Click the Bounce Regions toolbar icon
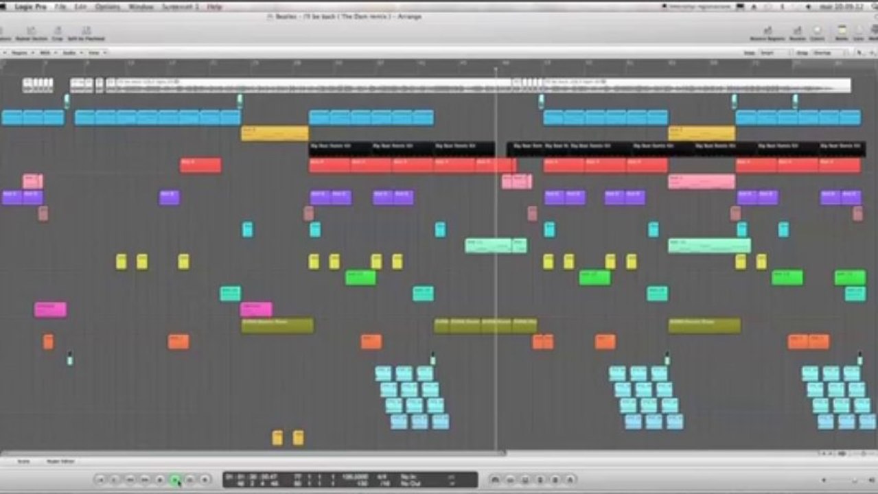 [767, 33]
